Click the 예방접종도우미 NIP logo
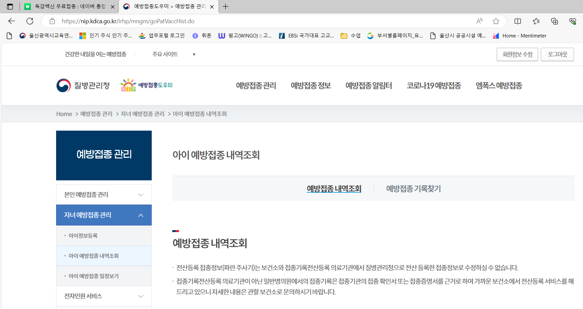This screenshot has height=309, width=583. point(146,85)
